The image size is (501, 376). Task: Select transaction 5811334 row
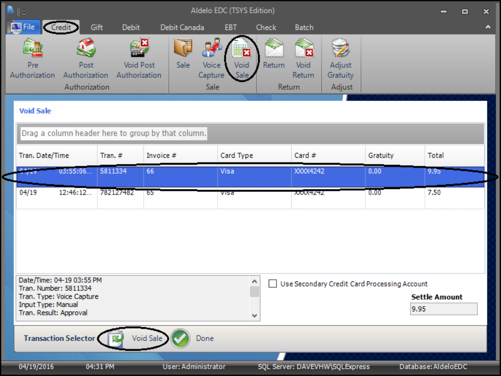[x=250, y=177]
